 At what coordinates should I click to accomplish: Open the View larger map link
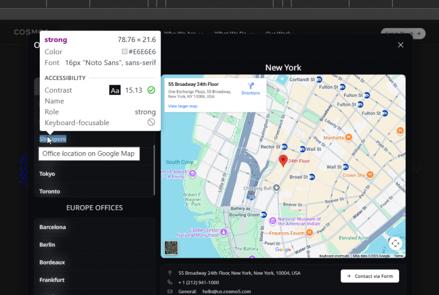182,106
